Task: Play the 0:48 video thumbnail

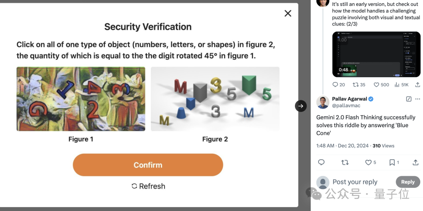Action: click(x=376, y=54)
